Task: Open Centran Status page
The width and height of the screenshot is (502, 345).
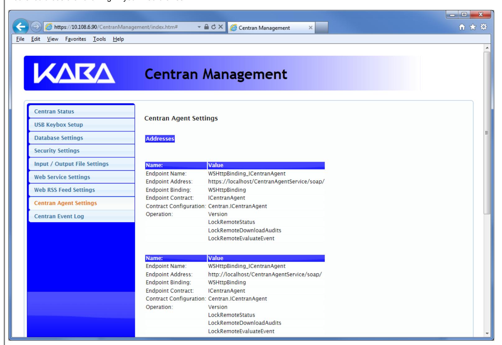Action: [82, 111]
